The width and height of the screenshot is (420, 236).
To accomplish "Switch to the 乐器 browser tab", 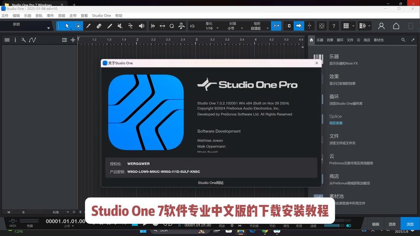I will 320,40.
